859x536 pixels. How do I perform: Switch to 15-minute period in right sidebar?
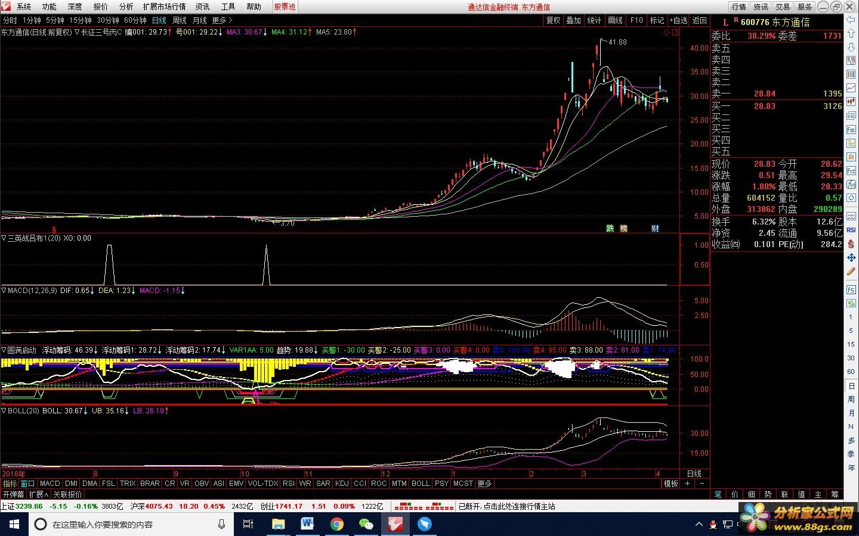click(x=851, y=345)
